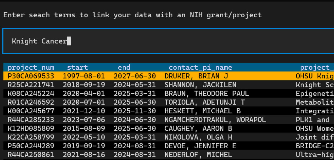Click the end column header
334x160 pixels.
[x=124, y=68]
